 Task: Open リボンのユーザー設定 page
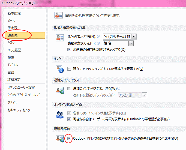21,88
